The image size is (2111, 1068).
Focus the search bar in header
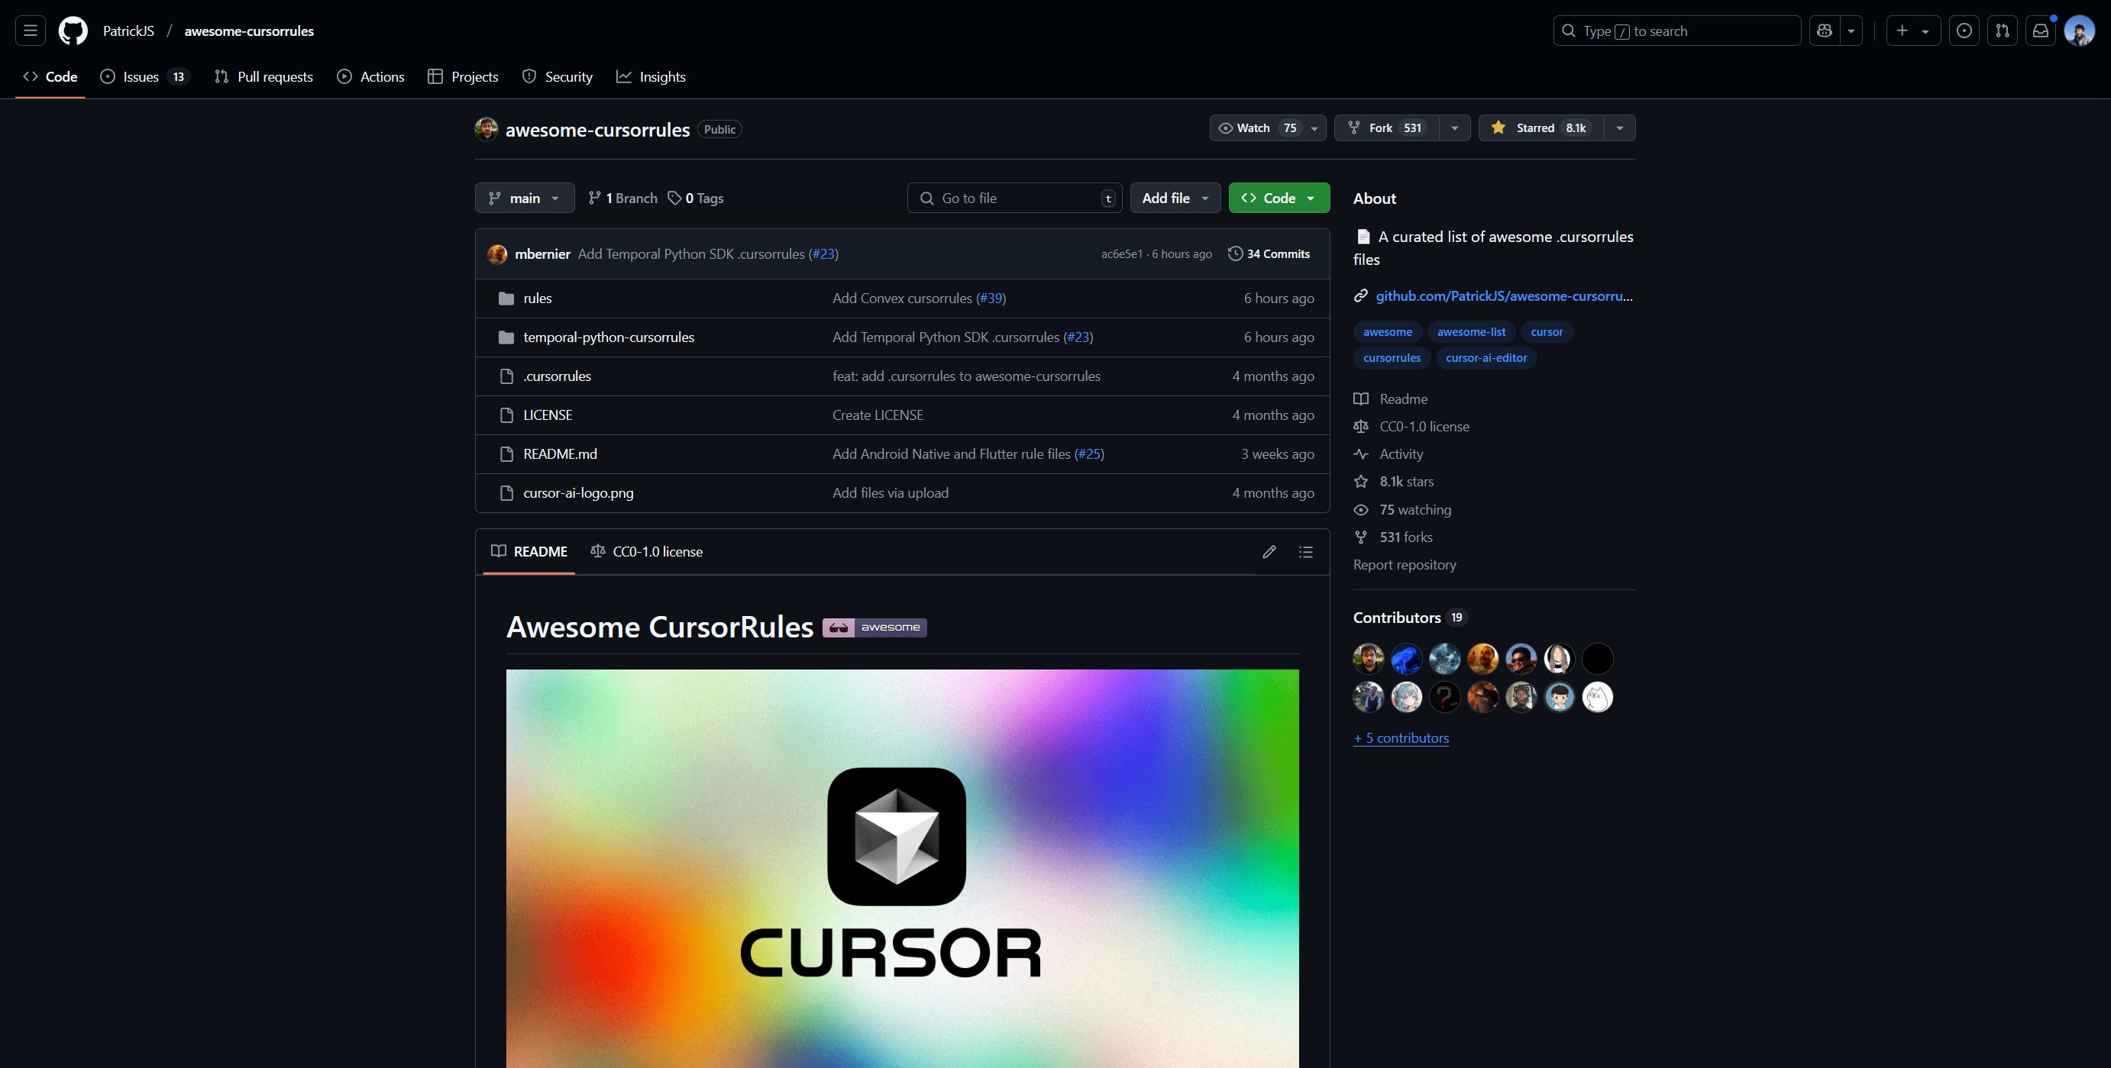(x=1676, y=31)
